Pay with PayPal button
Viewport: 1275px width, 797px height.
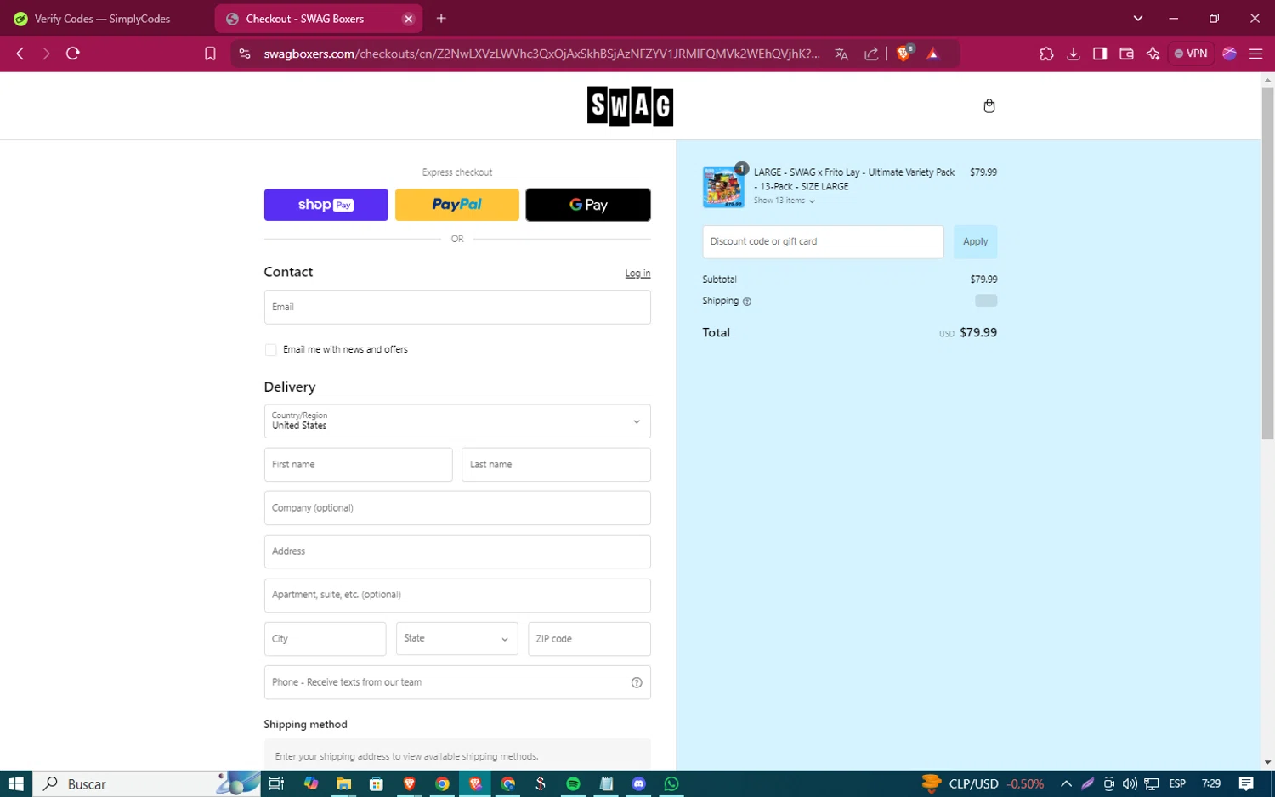[x=456, y=205]
